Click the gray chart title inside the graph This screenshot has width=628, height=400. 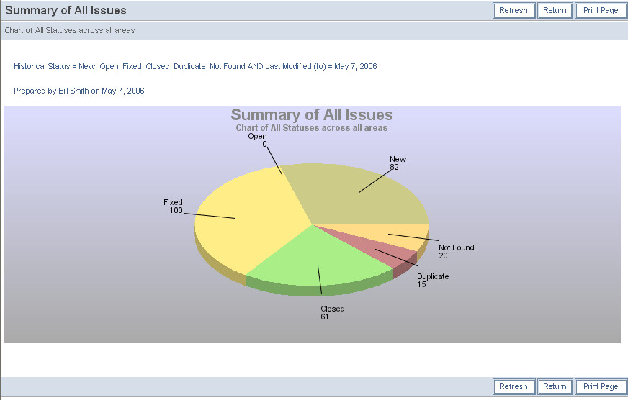311,115
